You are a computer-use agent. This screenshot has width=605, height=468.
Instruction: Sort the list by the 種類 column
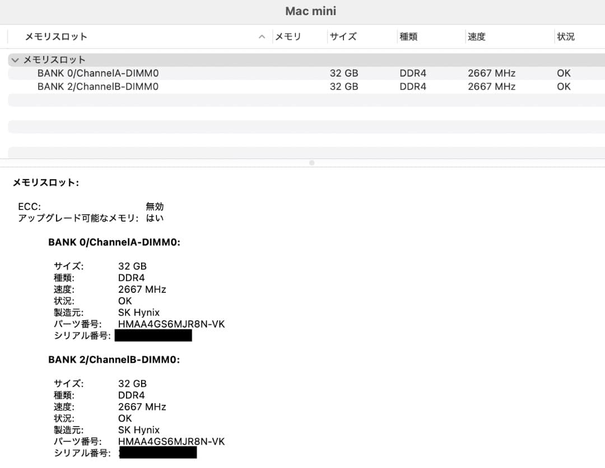point(408,36)
